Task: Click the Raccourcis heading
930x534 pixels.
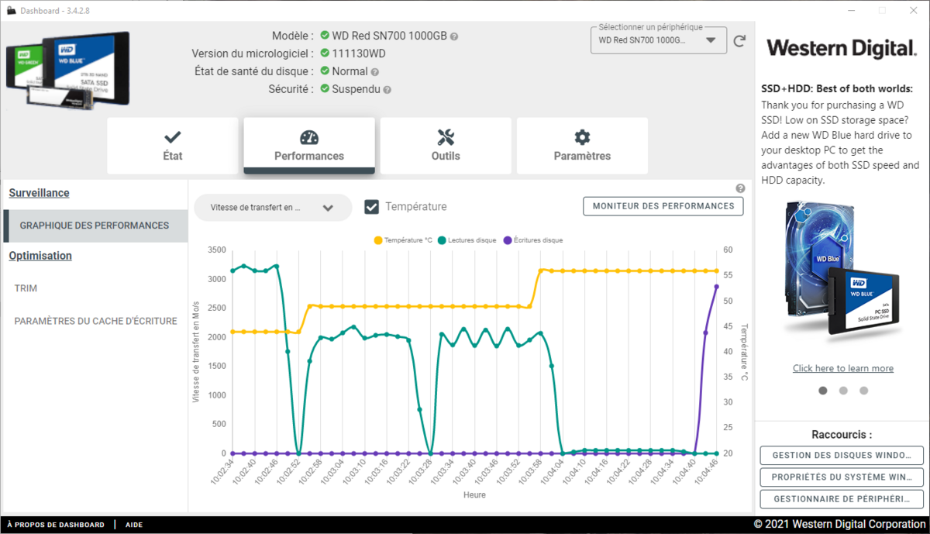Action: click(x=842, y=435)
